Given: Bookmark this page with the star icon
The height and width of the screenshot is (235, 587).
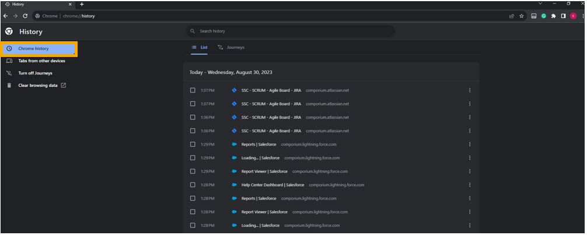Looking at the screenshot, I should click(521, 16).
